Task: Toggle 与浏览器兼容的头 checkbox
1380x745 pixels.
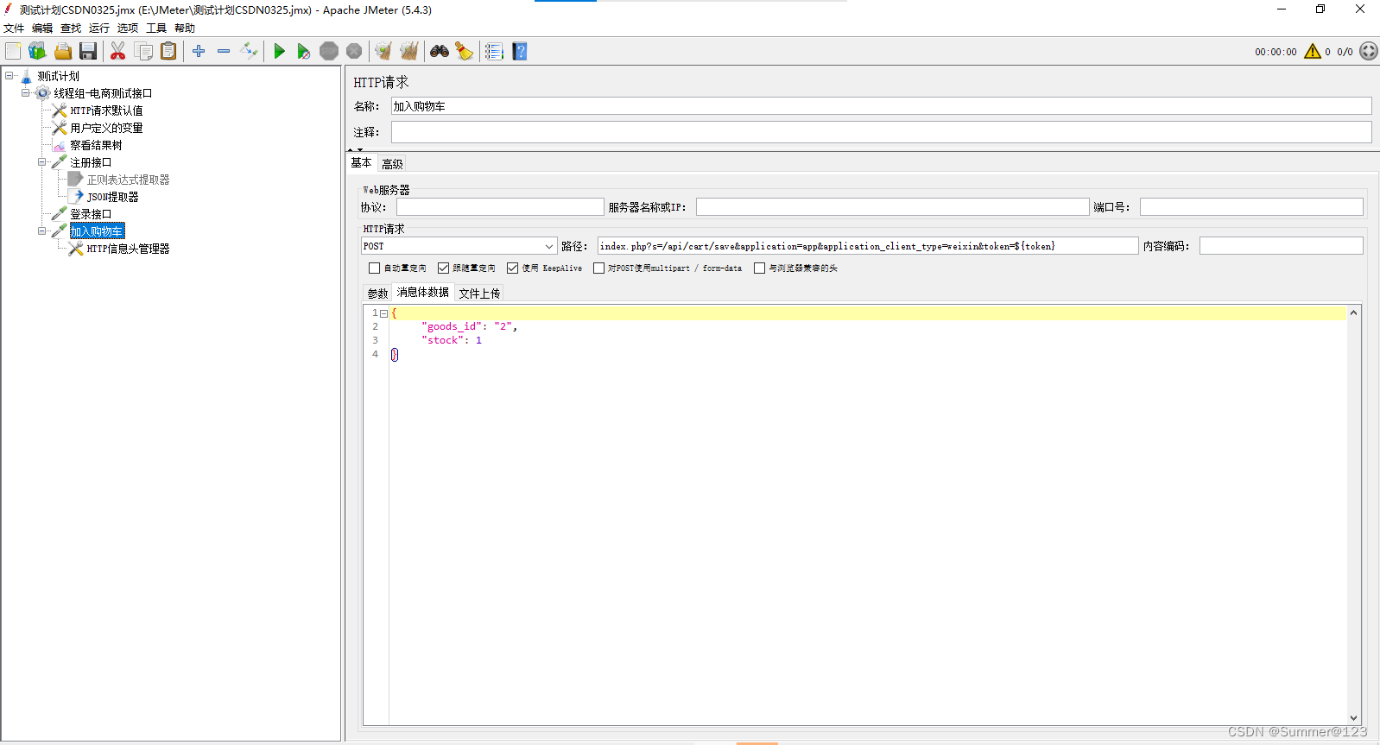Action: pyautogui.click(x=759, y=268)
